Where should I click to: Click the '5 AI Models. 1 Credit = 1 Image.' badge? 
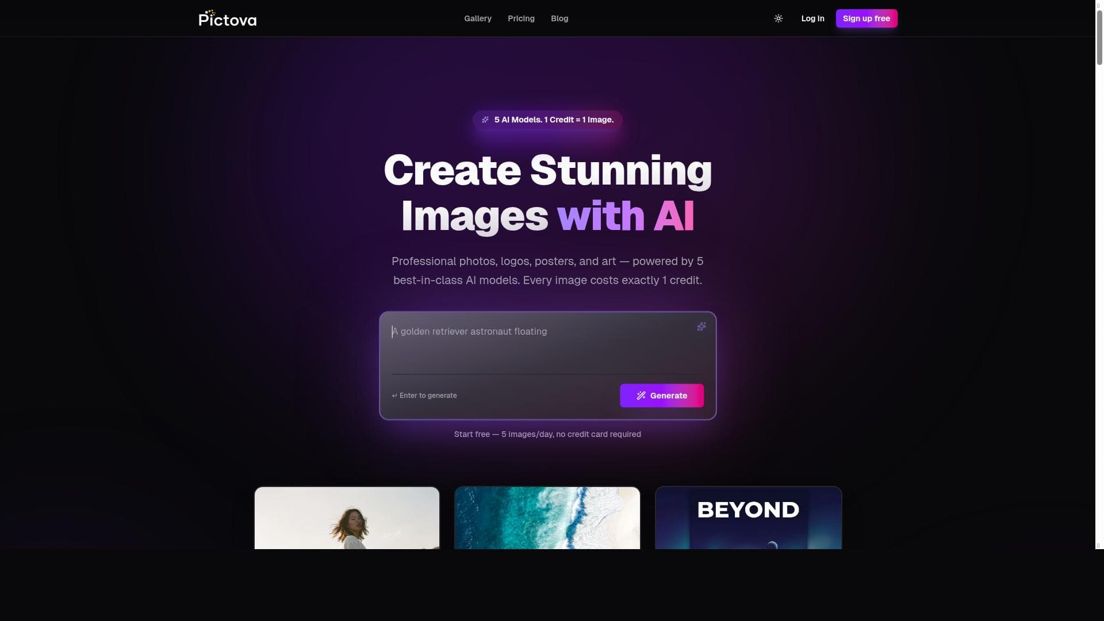547,120
